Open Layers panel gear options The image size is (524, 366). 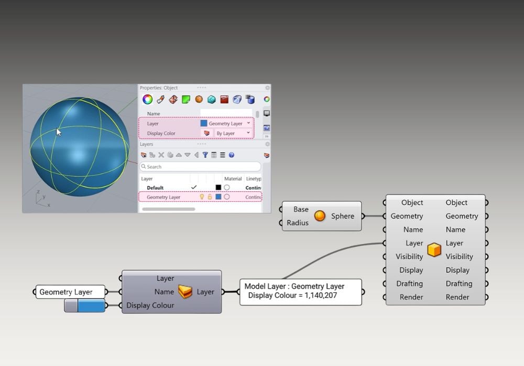click(x=267, y=144)
